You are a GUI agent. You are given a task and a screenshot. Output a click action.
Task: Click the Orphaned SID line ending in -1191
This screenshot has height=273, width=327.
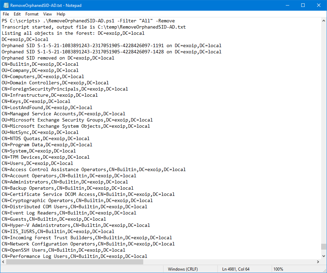click(x=112, y=46)
